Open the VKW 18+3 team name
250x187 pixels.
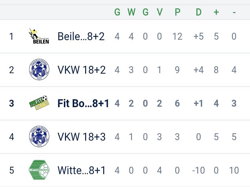point(82,137)
